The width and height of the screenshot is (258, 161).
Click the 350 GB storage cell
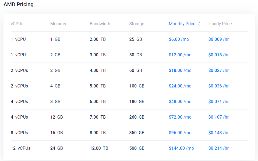[x=137, y=133]
